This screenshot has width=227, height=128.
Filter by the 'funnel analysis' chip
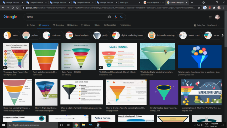pyautogui.click(x=78, y=35)
